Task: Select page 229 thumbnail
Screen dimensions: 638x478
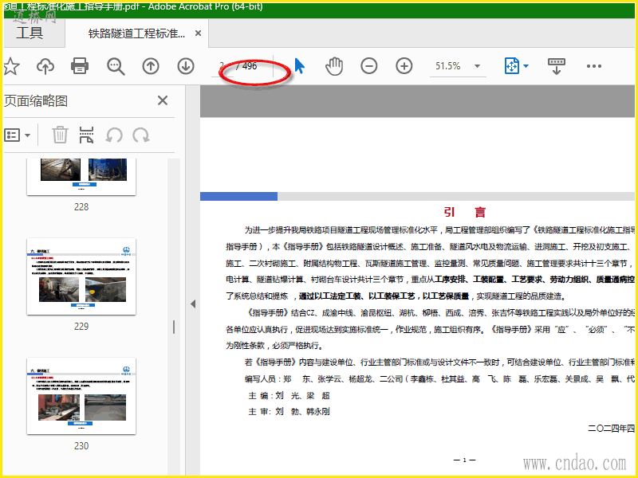Action: tap(81, 276)
